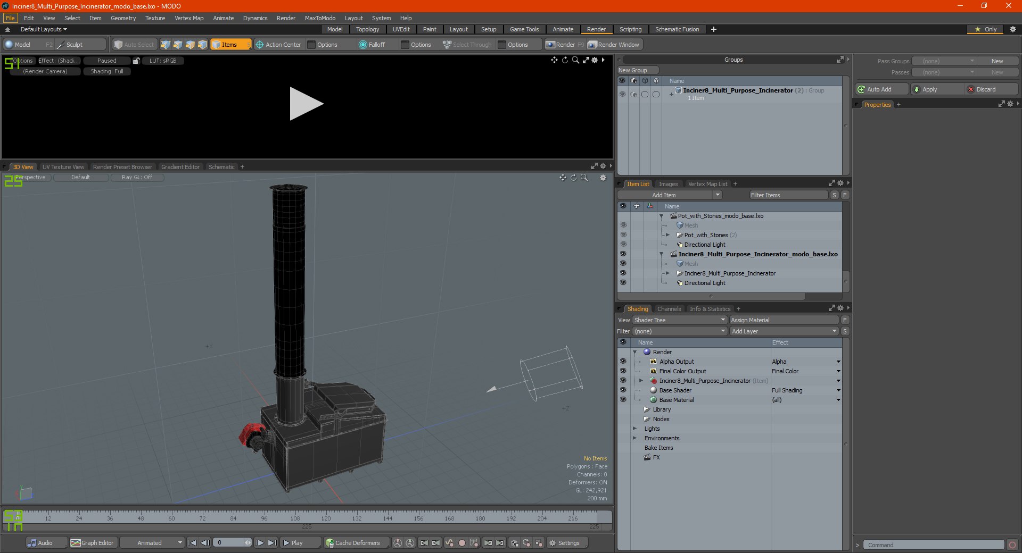1022x553 pixels.
Task: Click the Assign Material button
Action: tap(784, 320)
